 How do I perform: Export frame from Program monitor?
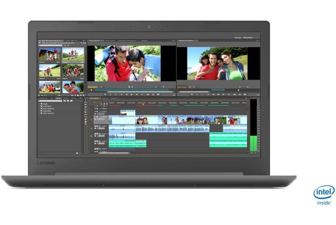245,94
